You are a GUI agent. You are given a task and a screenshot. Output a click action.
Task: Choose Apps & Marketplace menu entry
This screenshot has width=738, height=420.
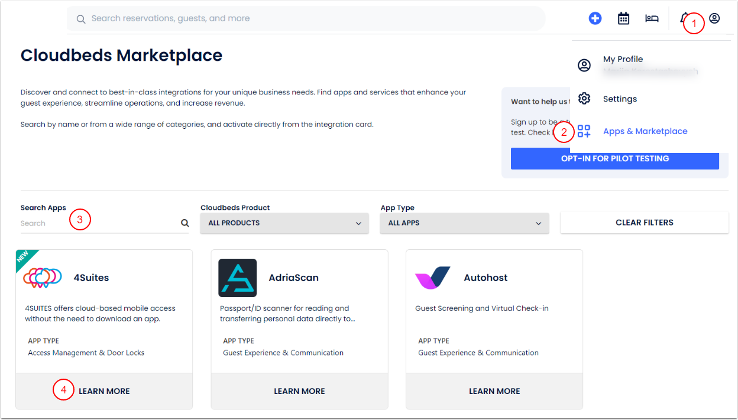[645, 131]
